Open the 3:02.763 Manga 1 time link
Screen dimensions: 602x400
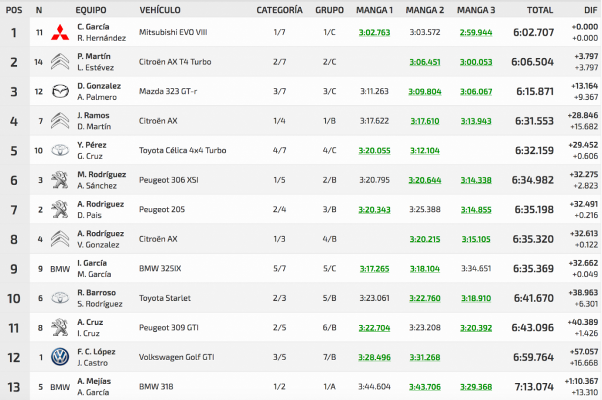(374, 33)
